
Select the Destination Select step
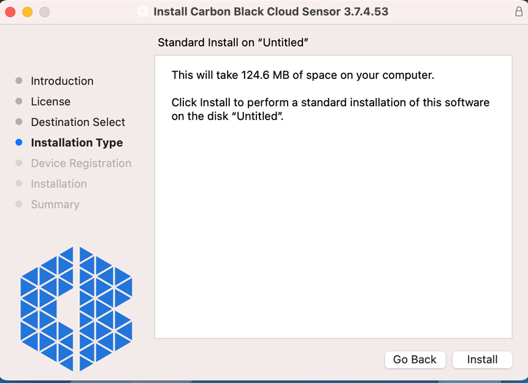tap(78, 122)
